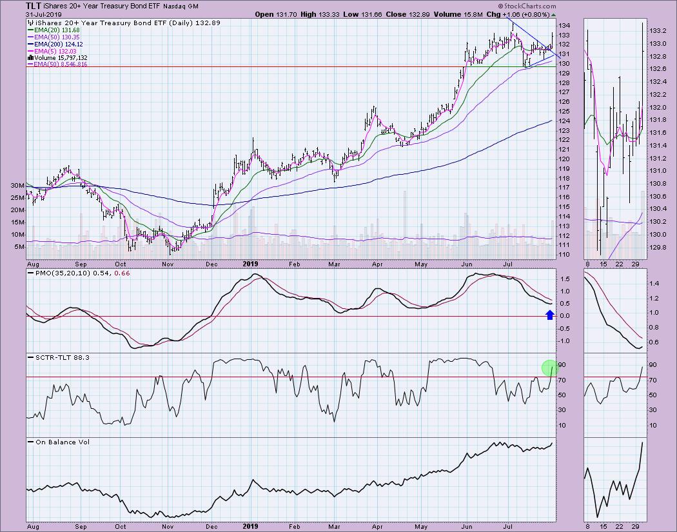Click the Volume histogram icon in the legend
Viewport: 677px width, 532px height.
click(x=30, y=58)
